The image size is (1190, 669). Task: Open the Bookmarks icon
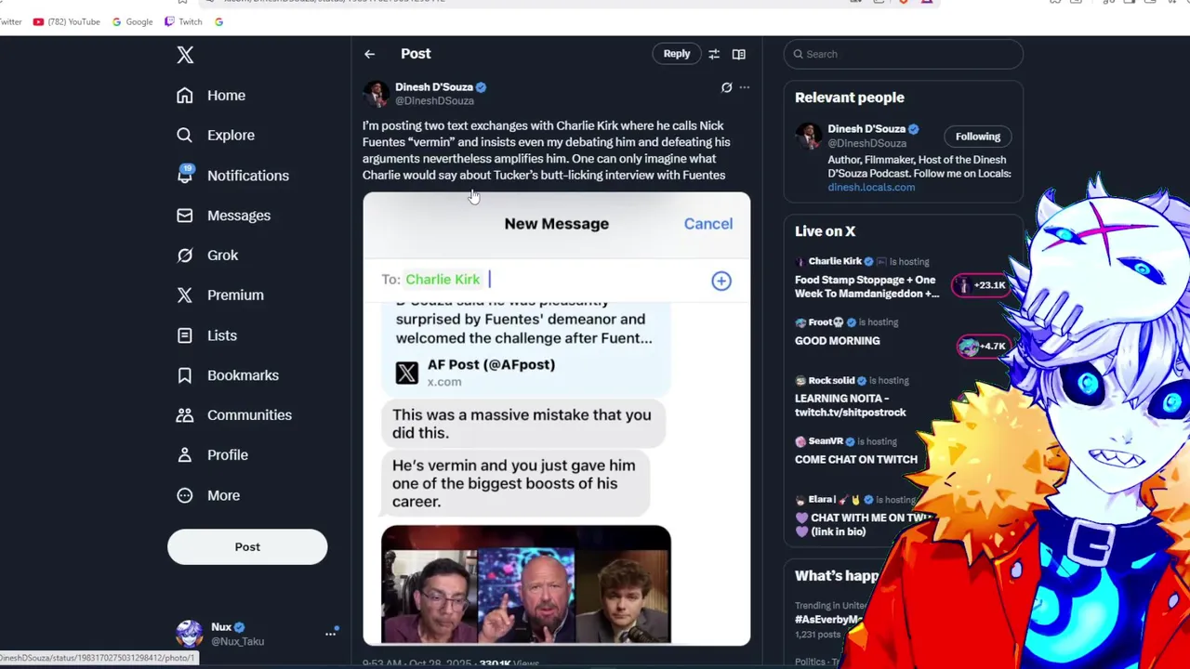185,375
